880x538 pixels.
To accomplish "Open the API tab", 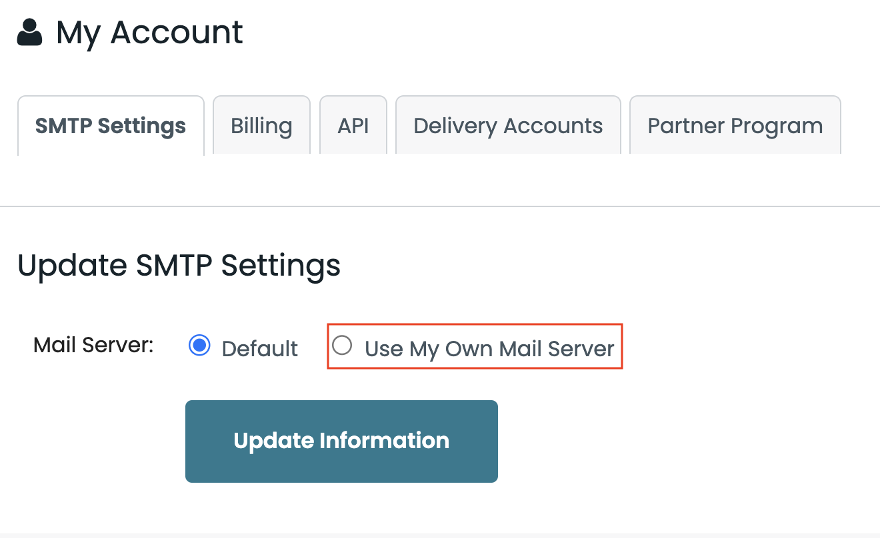I will point(353,125).
